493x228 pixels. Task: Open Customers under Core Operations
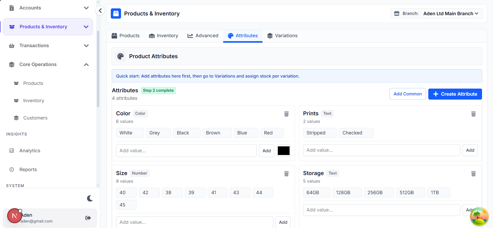tap(35, 118)
